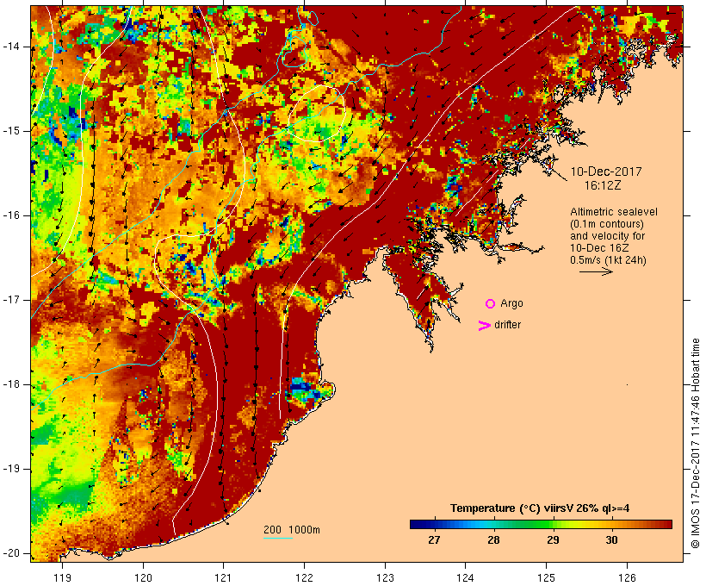Click the longitude axis label '121'
706x586 pixels.
(x=223, y=577)
